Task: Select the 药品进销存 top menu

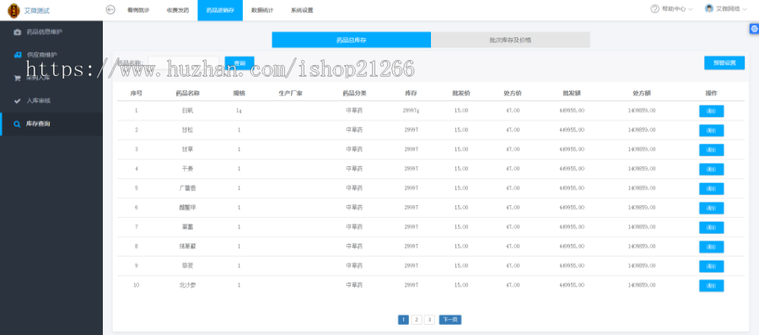Action: tap(220, 10)
